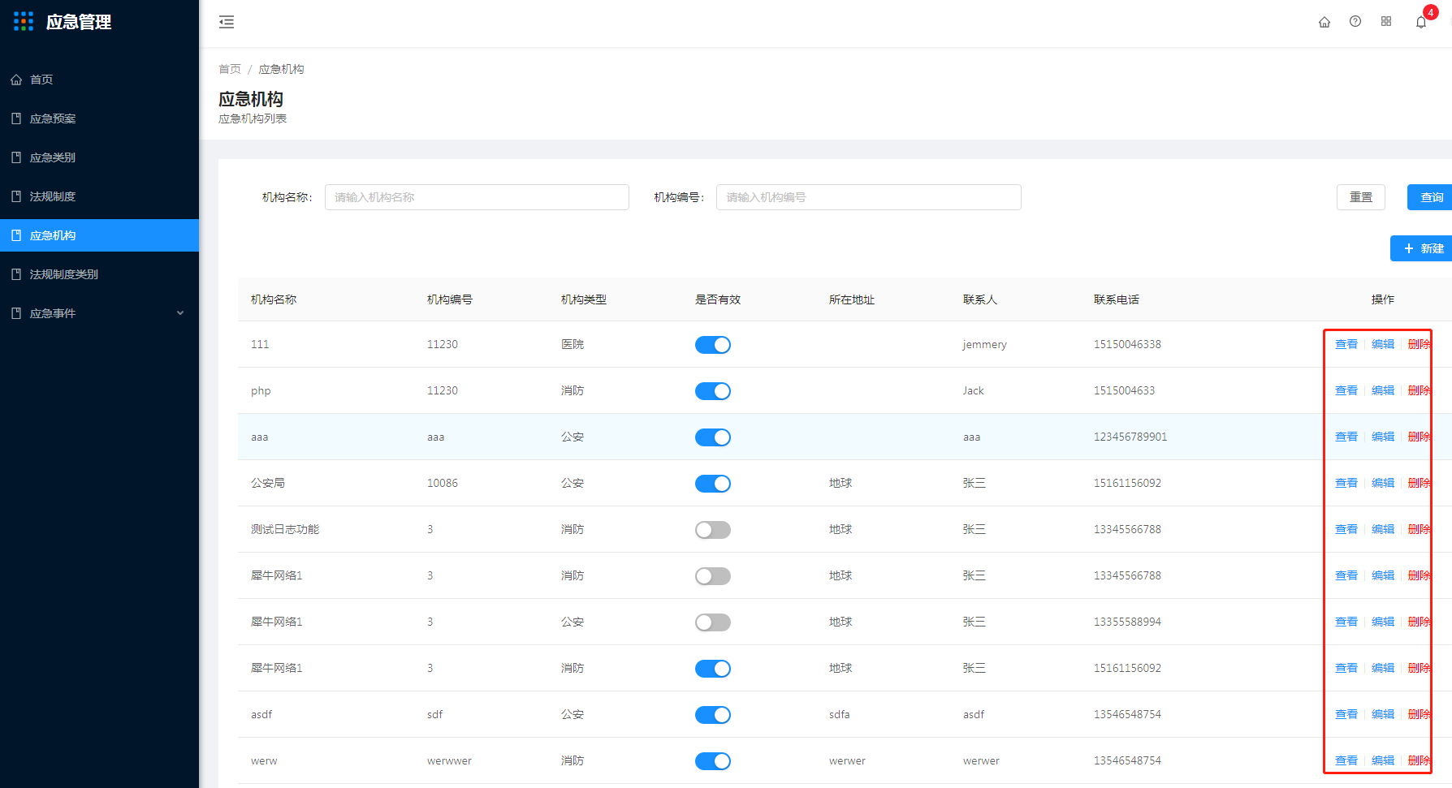The image size is (1452, 788).
Task: Click 编辑 for the 公安局 row
Action: (x=1383, y=483)
